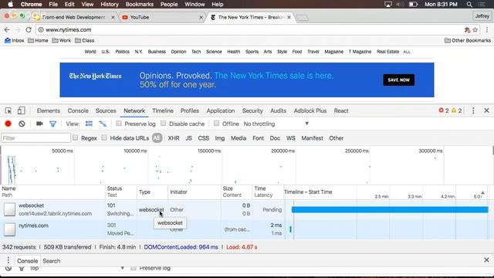The image size is (494, 278).
Task: Click the T Magazine section link
Action: click(360, 52)
